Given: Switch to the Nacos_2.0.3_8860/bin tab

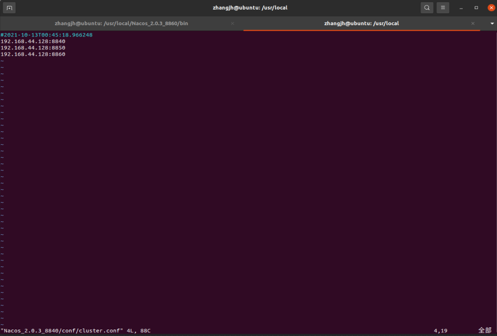Looking at the screenshot, I should tap(121, 24).
